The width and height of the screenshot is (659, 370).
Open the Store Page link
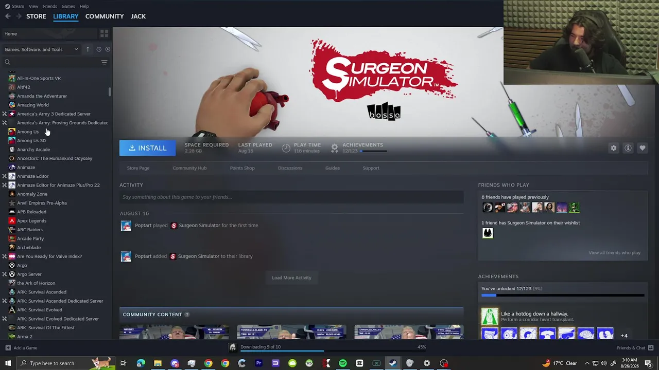(x=138, y=168)
